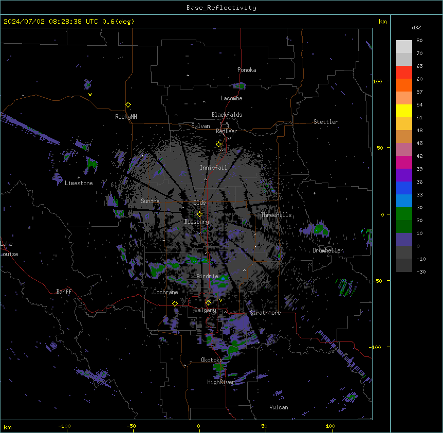Click the Didsbury town label
Viewport: 443px width, 433px height.
[x=197, y=222]
